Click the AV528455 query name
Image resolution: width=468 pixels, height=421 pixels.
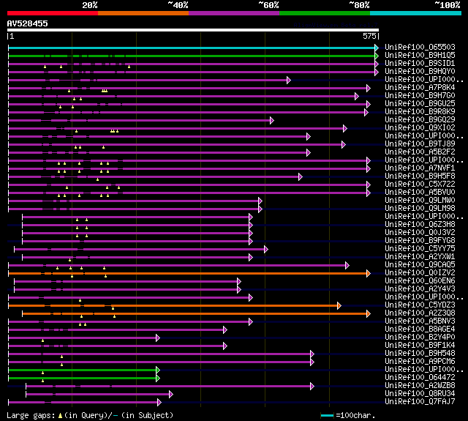point(28,23)
